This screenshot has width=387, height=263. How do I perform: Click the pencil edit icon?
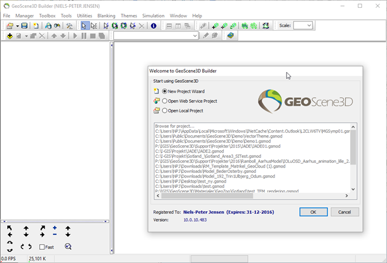(206, 35)
